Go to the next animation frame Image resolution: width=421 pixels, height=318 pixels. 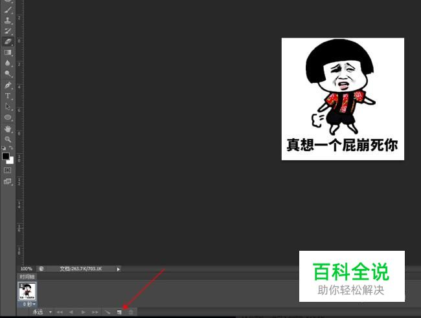click(95, 312)
